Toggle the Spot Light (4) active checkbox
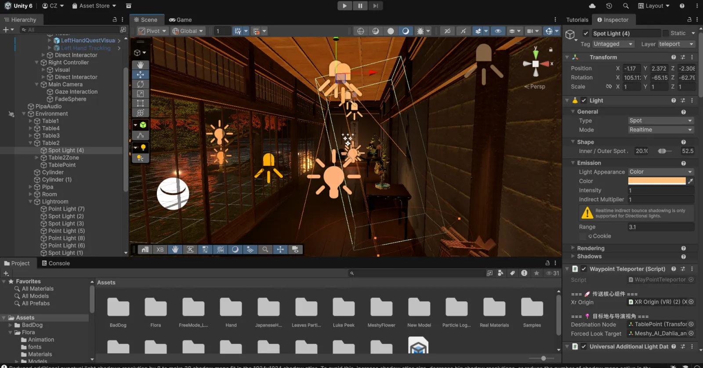Image resolution: width=703 pixels, height=368 pixels. click(x=586, y=33)
